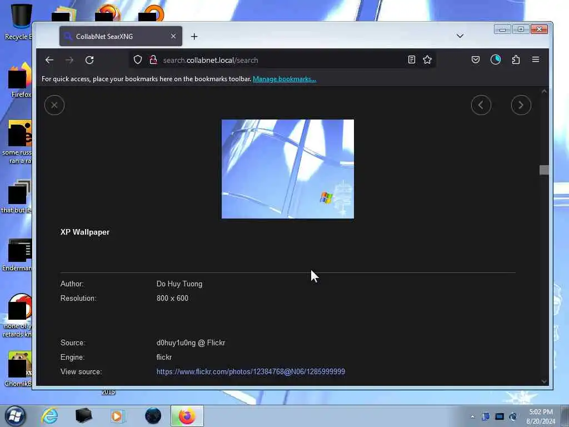The height and width of the screenshot is (427, 569).
Task: Show the previous image result
Action: 481,105
